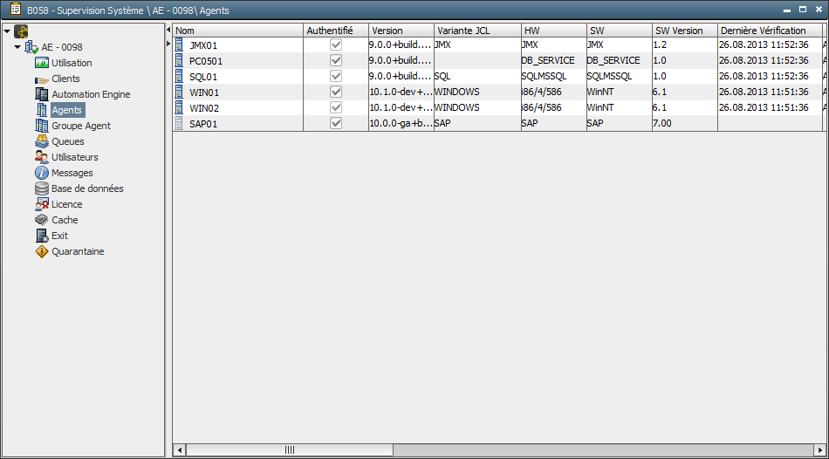Click the Base de données icon
The image size is (829, 459).
[x=42, y=188]
